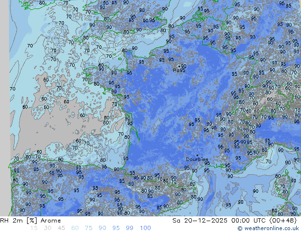This screenshot has height=232, width=301.
Task: Click the legend value 95
Action: 116,228
